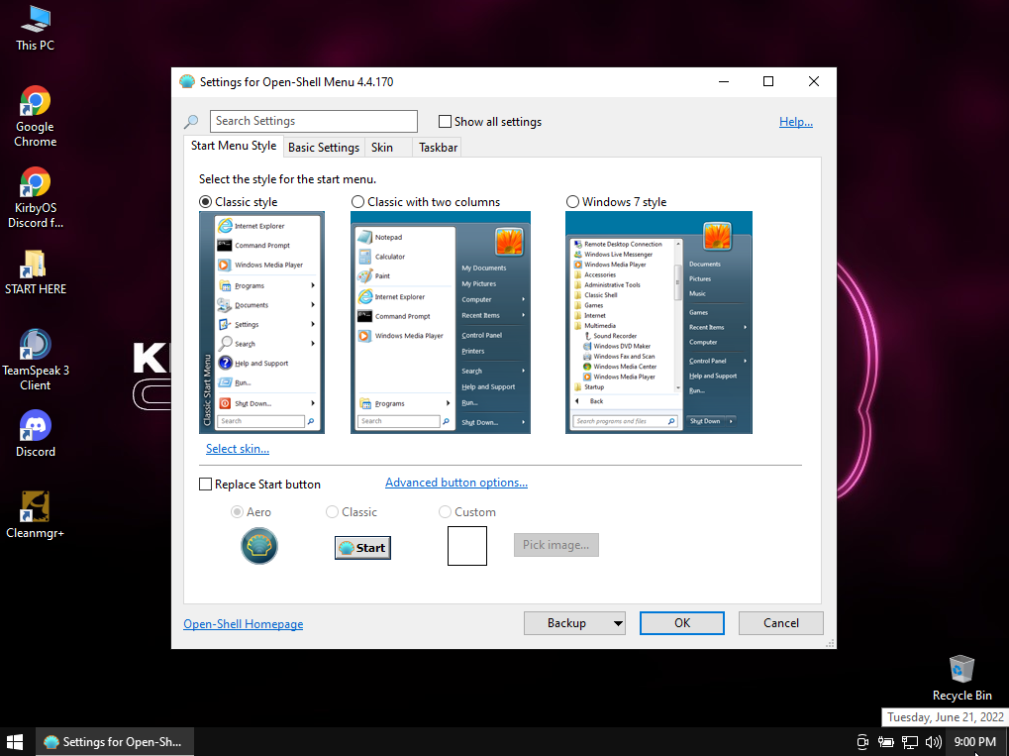Visit the Open-Shell Homepage link

pyautogui.click(x=244, y=624)
